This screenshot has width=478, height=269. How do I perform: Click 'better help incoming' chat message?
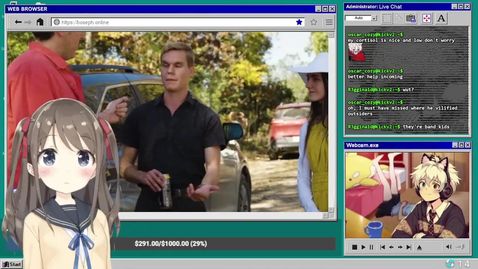tap(375, 77)
